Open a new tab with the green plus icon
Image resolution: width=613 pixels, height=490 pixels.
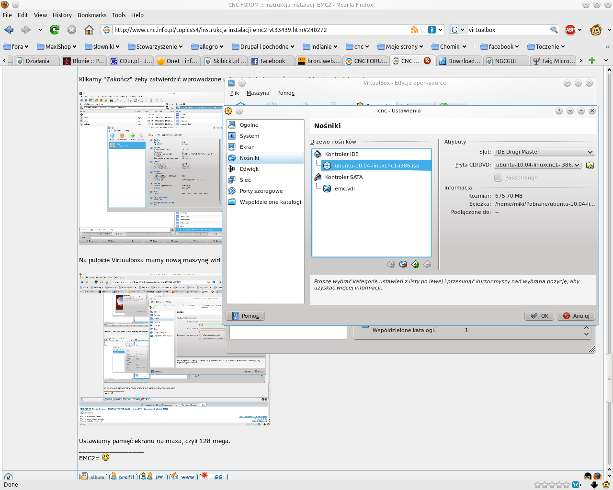point(592,61)
